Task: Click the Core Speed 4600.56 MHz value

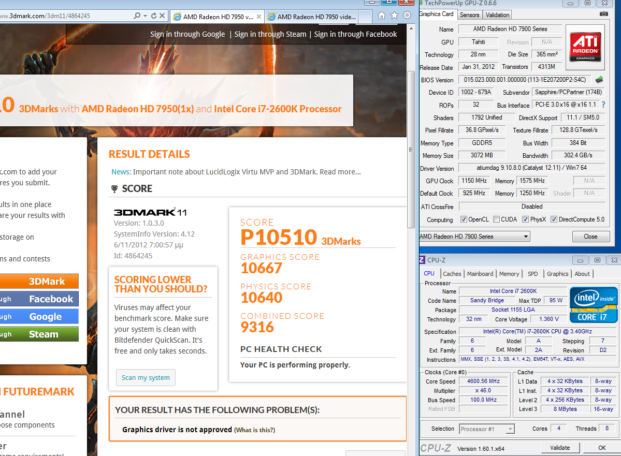Action: 483,381
